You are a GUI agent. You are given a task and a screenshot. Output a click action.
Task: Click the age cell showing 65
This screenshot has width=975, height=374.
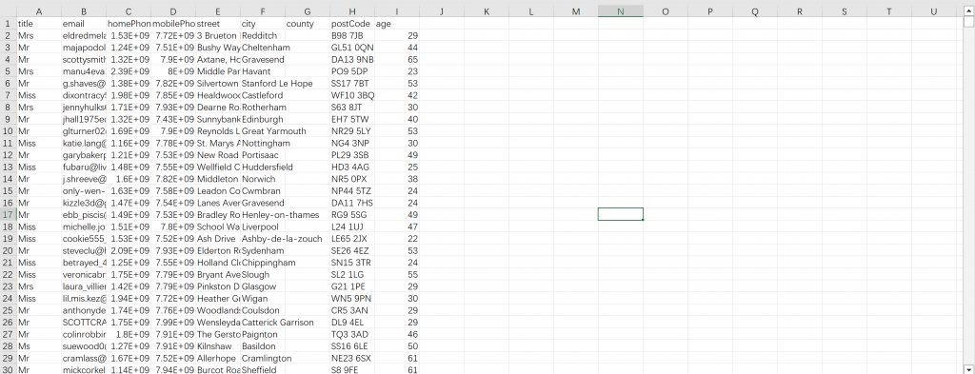coord(397,60)
